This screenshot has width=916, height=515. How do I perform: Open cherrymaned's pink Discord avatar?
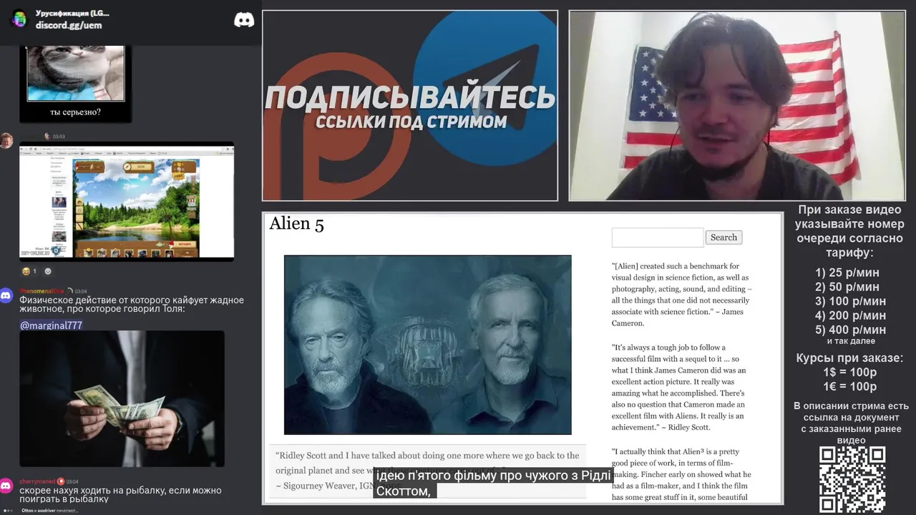[6, 486]
